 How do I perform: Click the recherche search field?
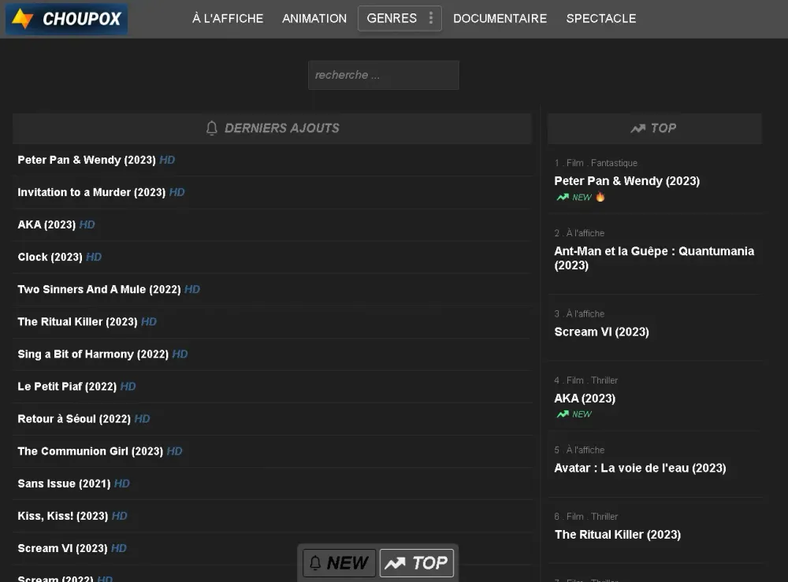coord(384,76)
